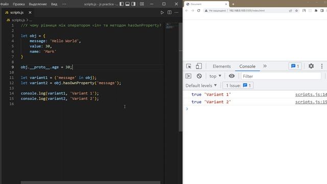This screenshot has width=327, height=184.
Task: Expand the hidden menu items ellipsis in title bar
Action: coord(64,4)
